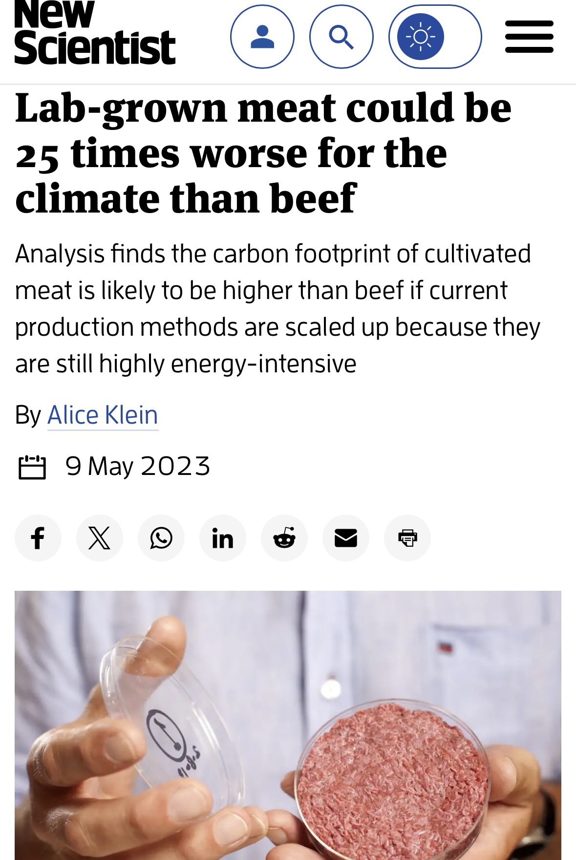
Task: Click the calendar icon beside the date
Action: point(32,467)
